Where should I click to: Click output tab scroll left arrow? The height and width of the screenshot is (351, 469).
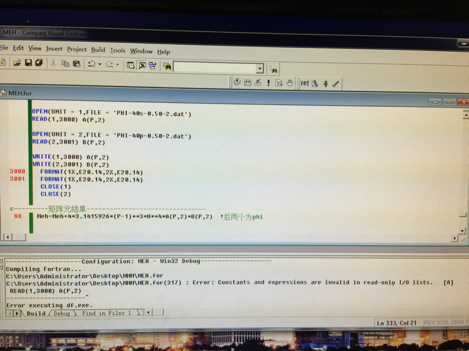10,313
